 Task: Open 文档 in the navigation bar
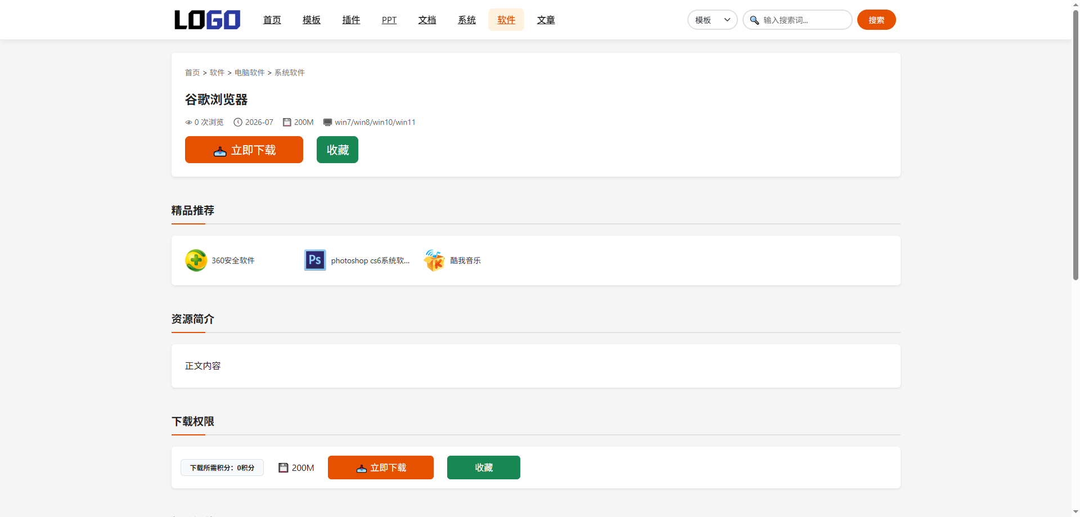(427, 20)
